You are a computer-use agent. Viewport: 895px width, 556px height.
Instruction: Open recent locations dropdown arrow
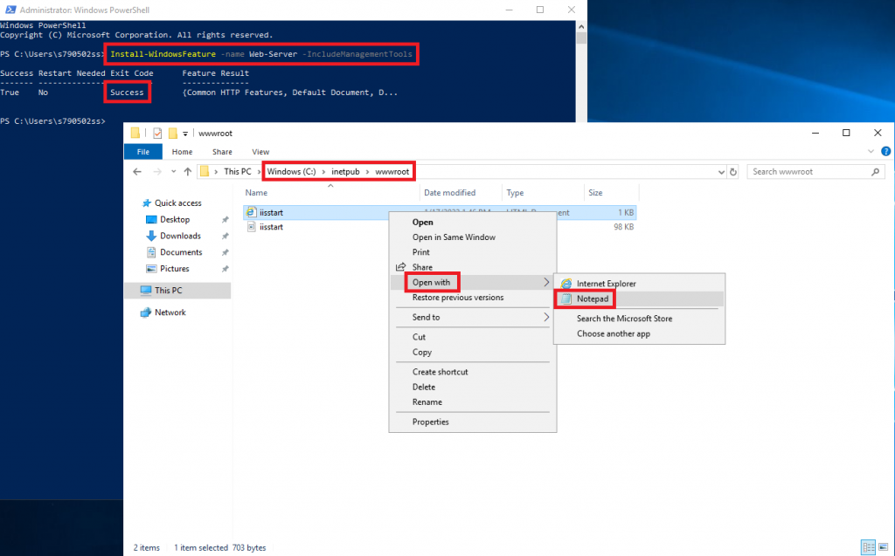pyautogui.click(x=174, y=172)
